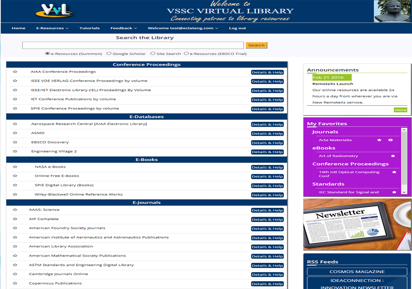Viewport: 412px width, 289px height.
Task: Expand the Welcome test@eclateng.com user menu
Action: pyautogui.click(x=183, y=28)
